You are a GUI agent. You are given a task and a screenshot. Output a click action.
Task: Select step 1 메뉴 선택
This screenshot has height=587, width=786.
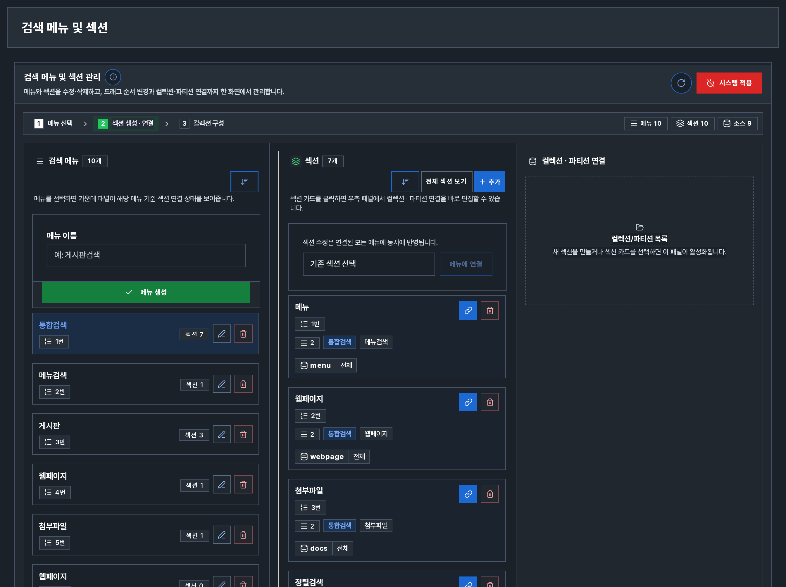(53, 123)
